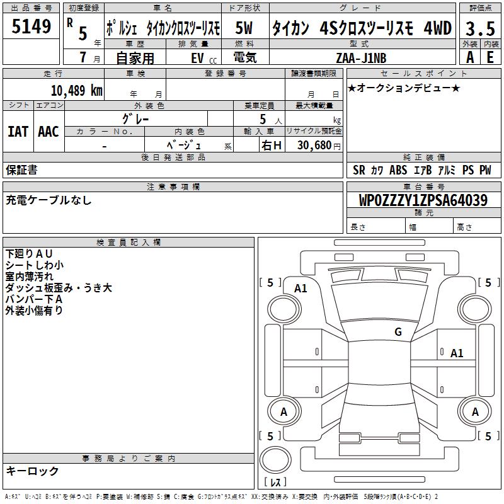Select model code ZAA-J1NB
504x504 pixels.
[x=361, y=58]
